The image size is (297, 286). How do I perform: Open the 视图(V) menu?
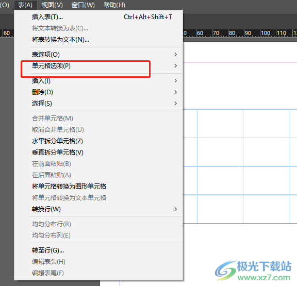52,5
